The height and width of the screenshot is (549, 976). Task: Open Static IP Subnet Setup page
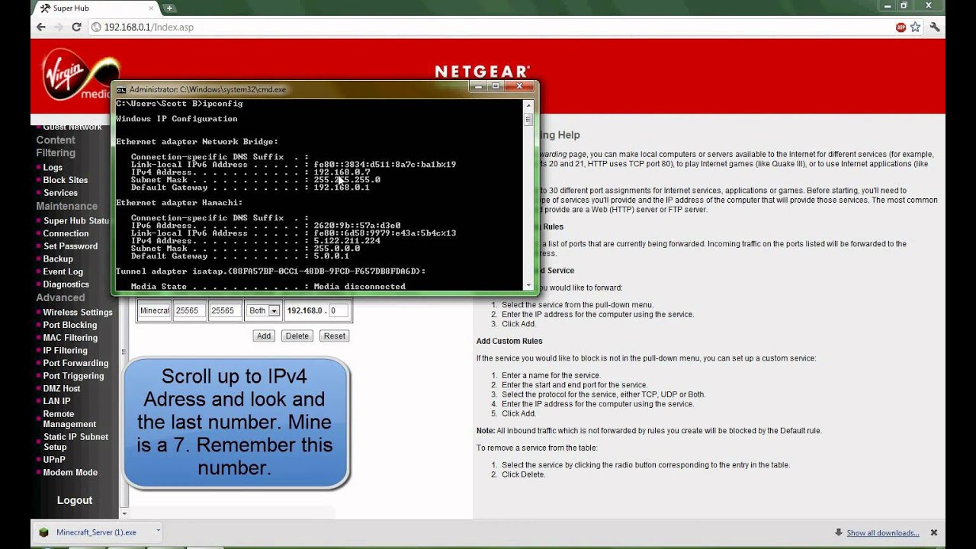[x=75, y=441]
